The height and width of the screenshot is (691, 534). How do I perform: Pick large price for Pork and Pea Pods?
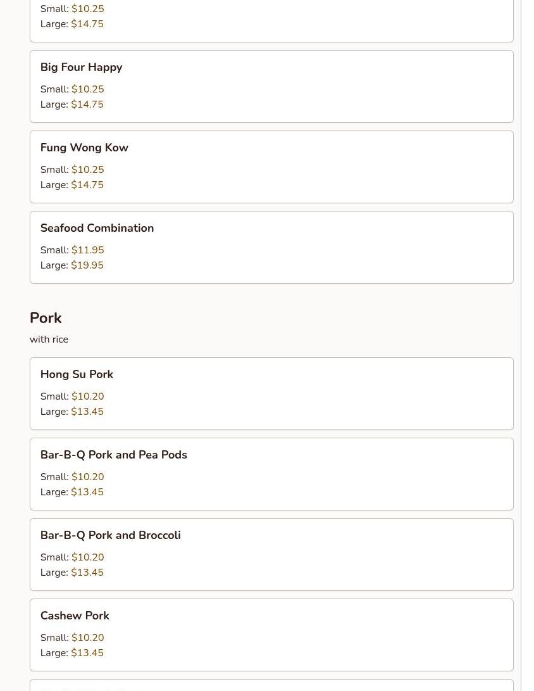[87, 492]
